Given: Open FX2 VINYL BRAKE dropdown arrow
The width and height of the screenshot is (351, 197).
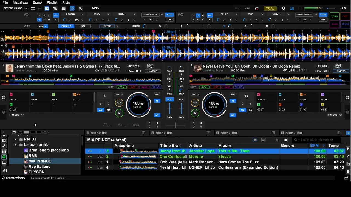Looking at the screenshot, I should point(316,15).
